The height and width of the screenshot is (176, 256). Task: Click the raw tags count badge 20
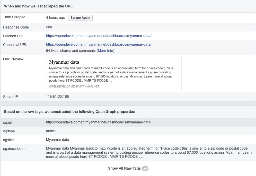(x=145, y=169)
